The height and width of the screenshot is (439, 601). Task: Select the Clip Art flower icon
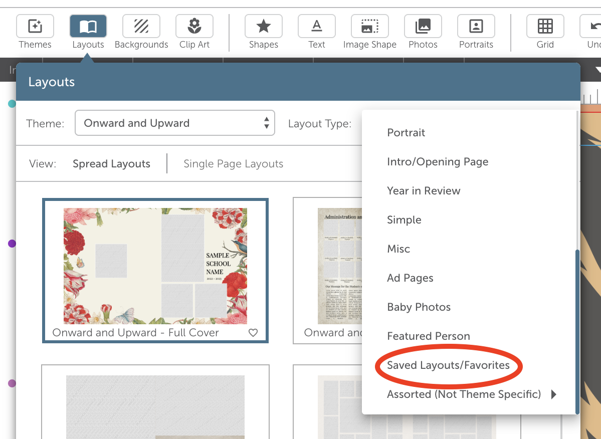(x=194, y=27)
